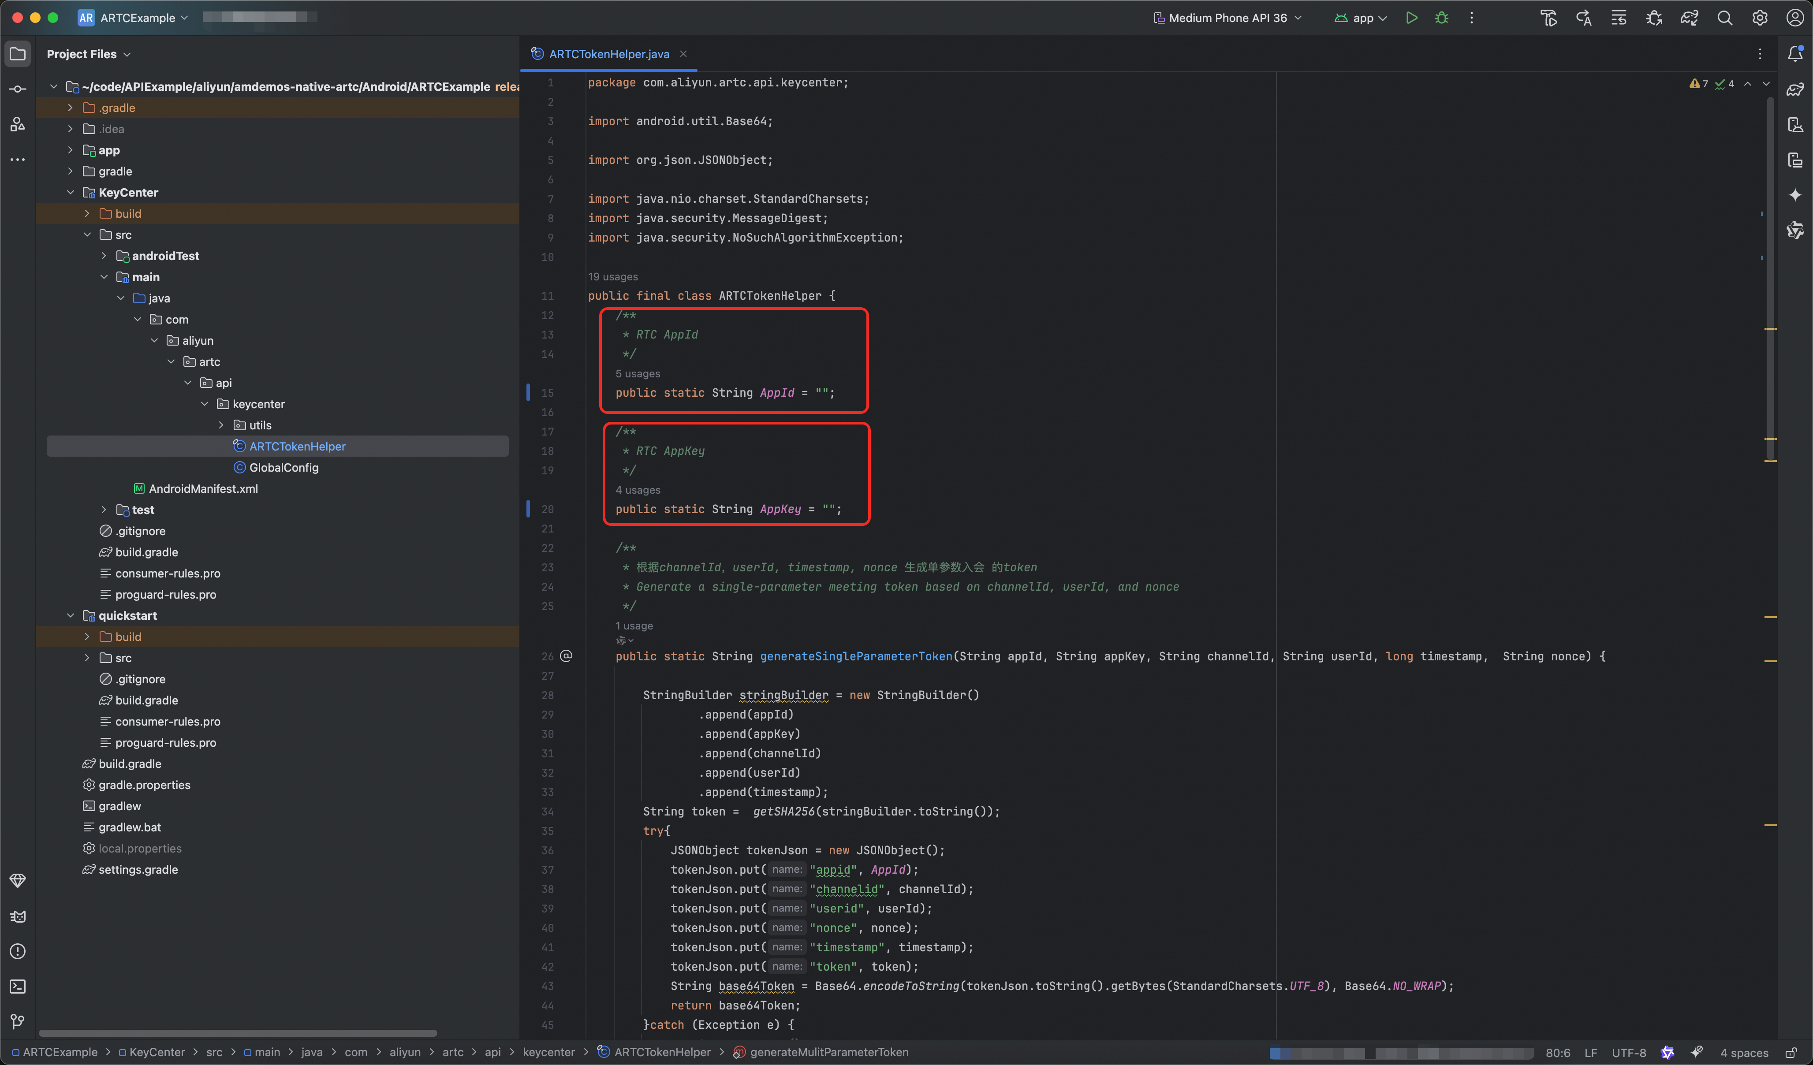Viewport: 1813px width, 1065px height.
Task: Click the project tree horizontal scrollbar
Action: tap(237, 1033)
